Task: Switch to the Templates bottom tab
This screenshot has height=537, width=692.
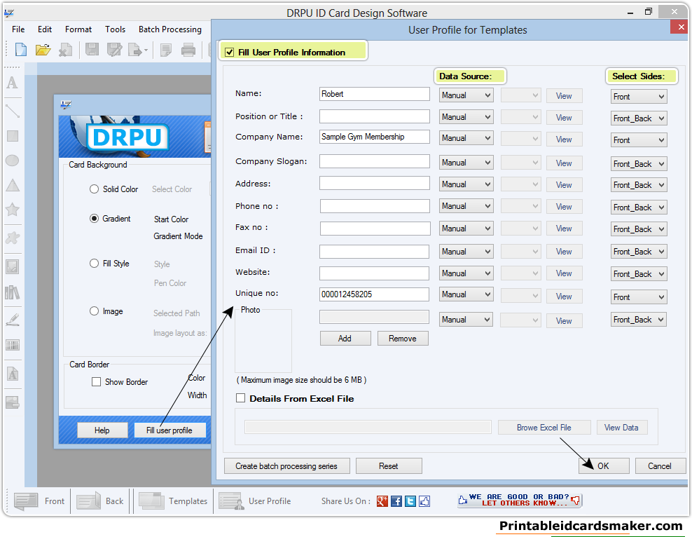Action: [x=174, y=501]
